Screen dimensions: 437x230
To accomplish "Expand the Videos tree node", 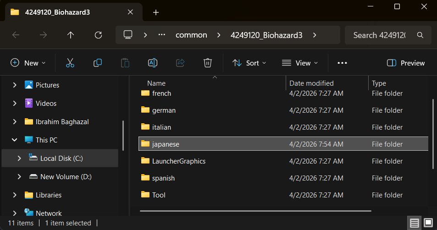I will pyautogui.click(x=15, y=103).
